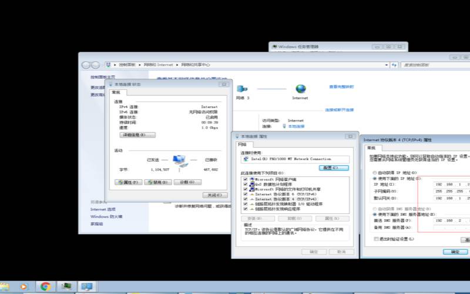Expand breadcrumb arrow before 控制面板
This screenshot has width=470, height=294.
115,65
